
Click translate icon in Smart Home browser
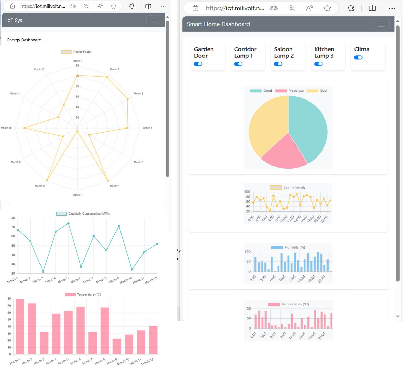pos(274,8)
